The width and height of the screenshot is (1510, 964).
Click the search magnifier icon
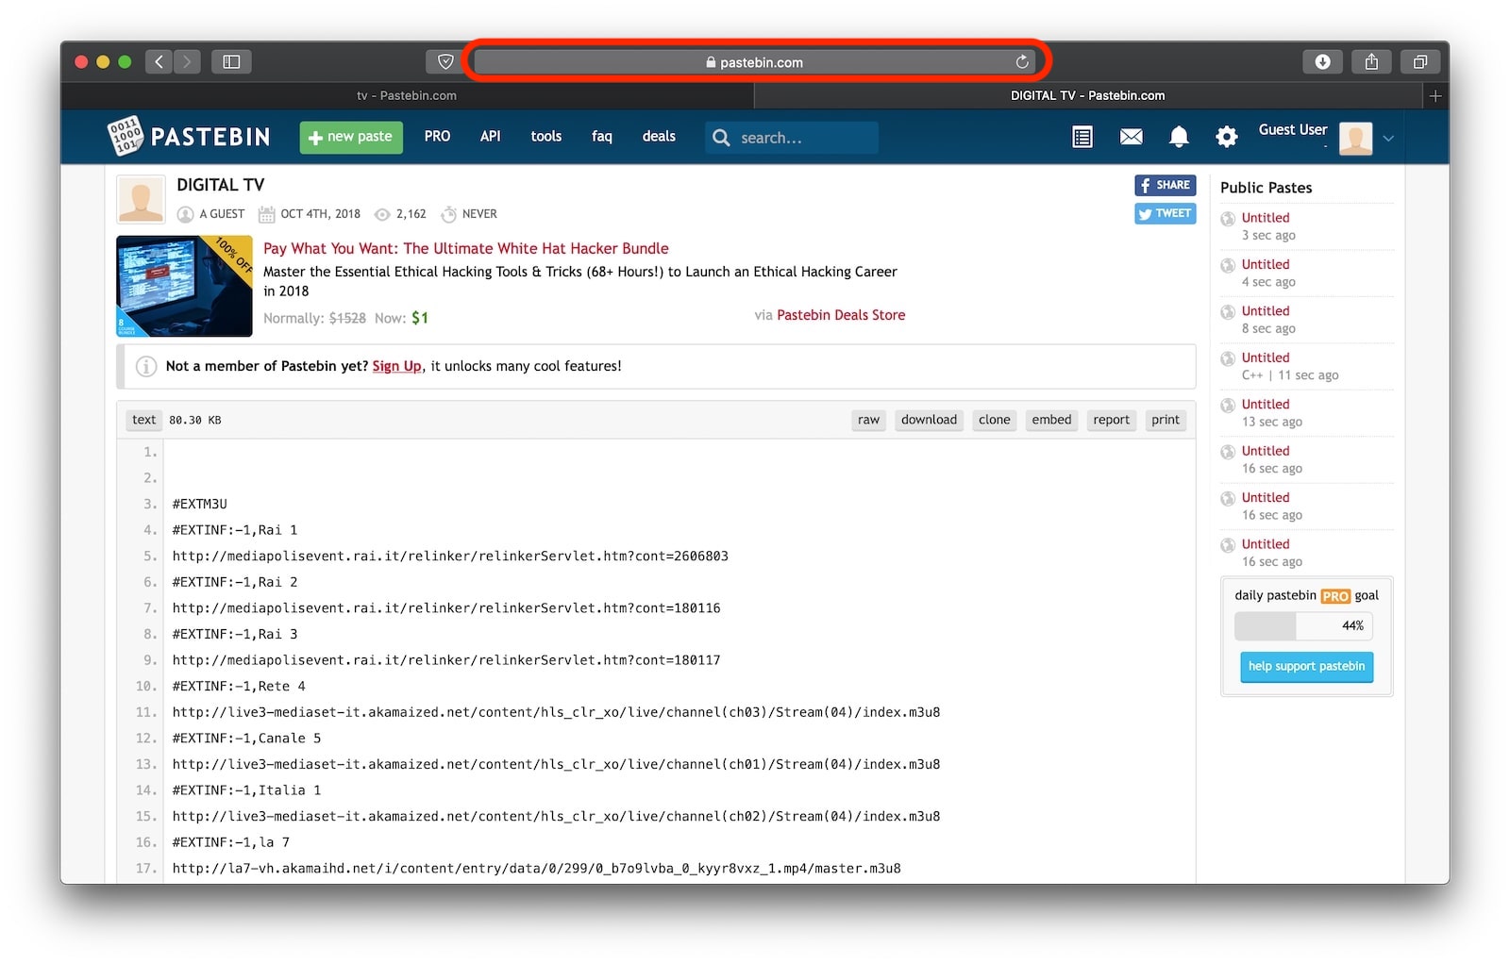point(721,138)
